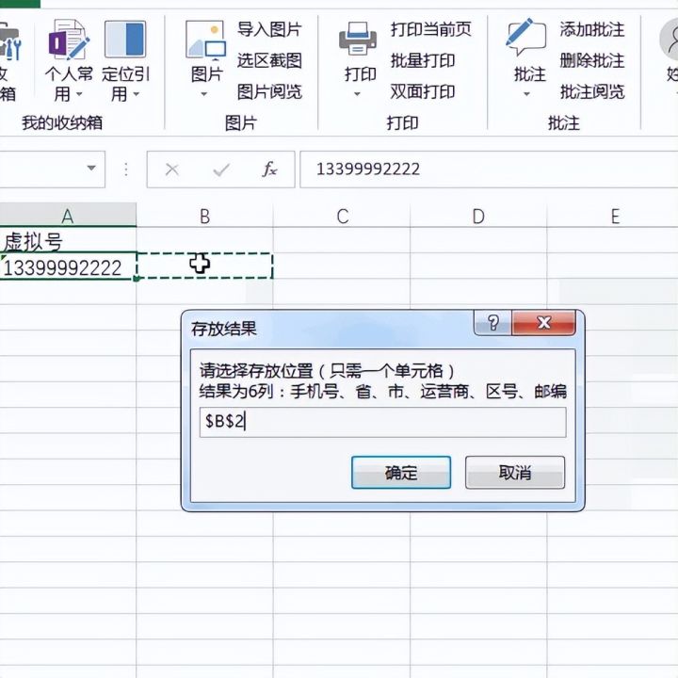This screenshot has width=678, height=678.
Task: Select column A header
Action: [68, 215]
